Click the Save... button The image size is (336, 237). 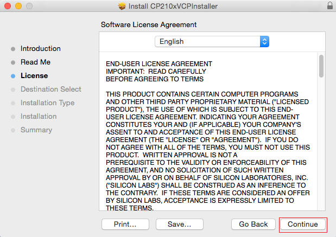click(179, 224)
